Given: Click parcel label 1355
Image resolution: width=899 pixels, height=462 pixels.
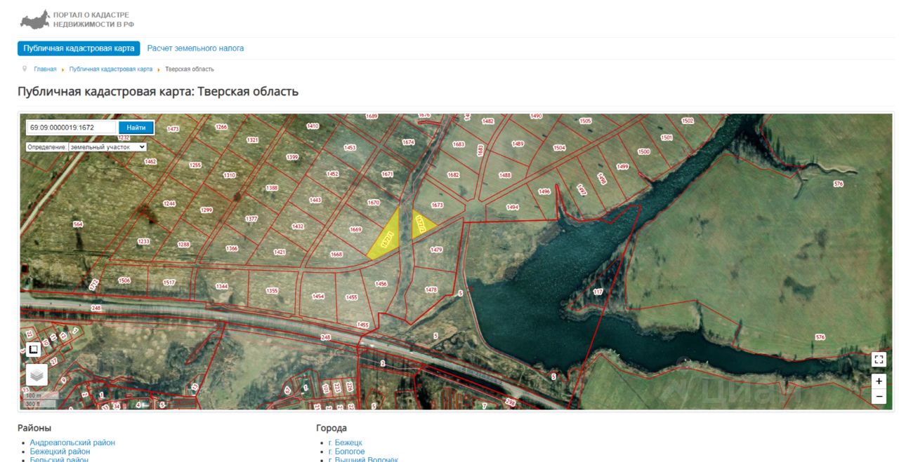Looking at the screenshot, I should (273, 291).
